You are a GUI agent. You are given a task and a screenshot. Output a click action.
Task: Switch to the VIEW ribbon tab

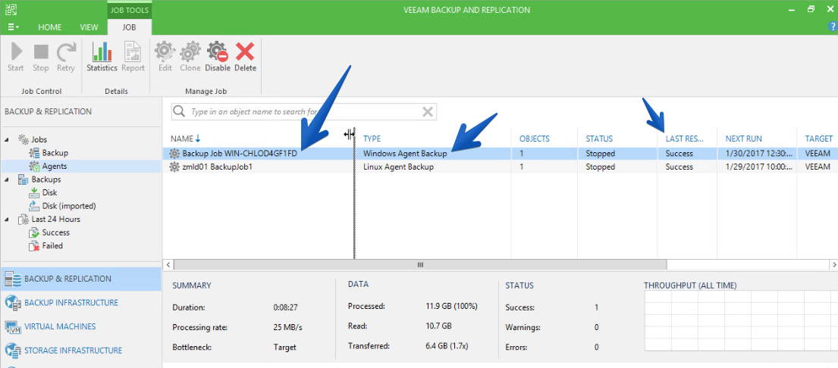(x=89, y=27)
